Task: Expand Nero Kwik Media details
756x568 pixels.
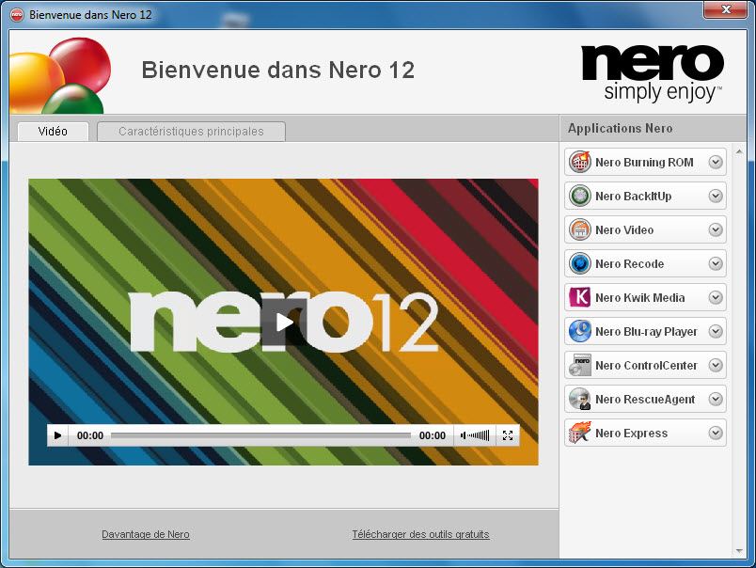Action: tap(716, 297)
